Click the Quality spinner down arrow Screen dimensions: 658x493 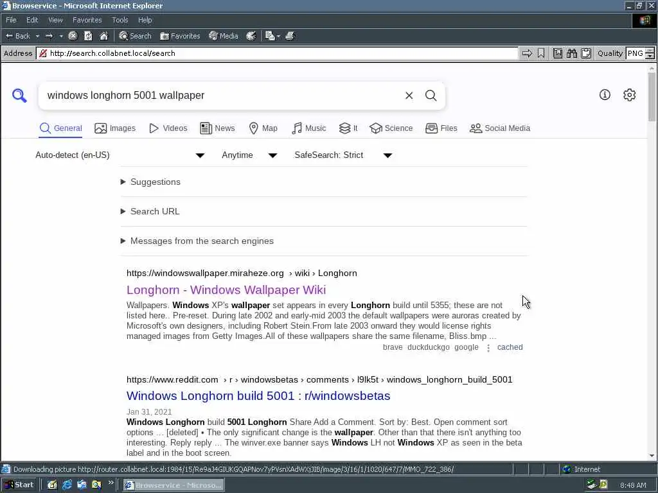650,56
